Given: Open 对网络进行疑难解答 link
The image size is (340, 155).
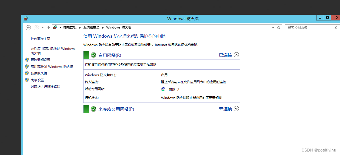Looking at the screenshot, I should click(45, 87).
